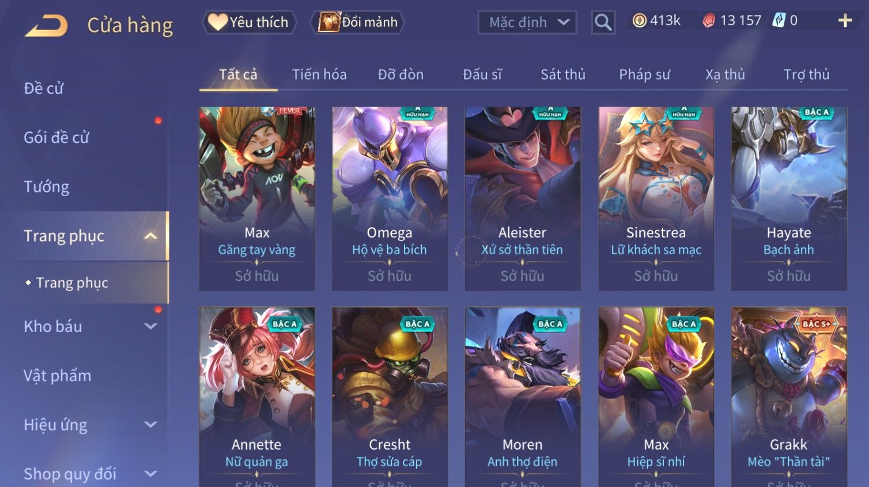The image size is (869, 487).
Task: Expand the Hiệu ứng sidebar section
Action: (x=150, y=425)
